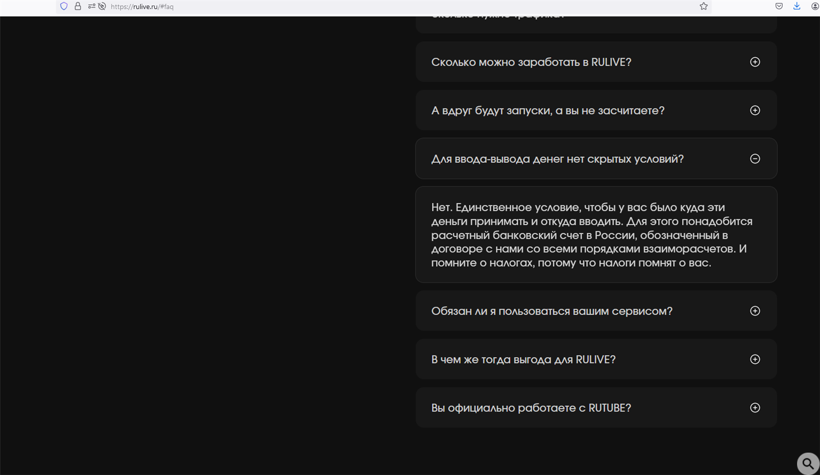Click the tracking protection shield icon
820x475 pixels.
tap(64, 6)
